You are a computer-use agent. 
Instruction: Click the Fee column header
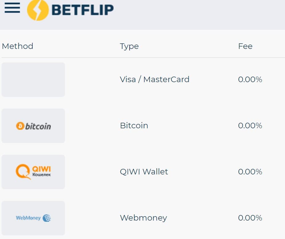pos(245,46)
